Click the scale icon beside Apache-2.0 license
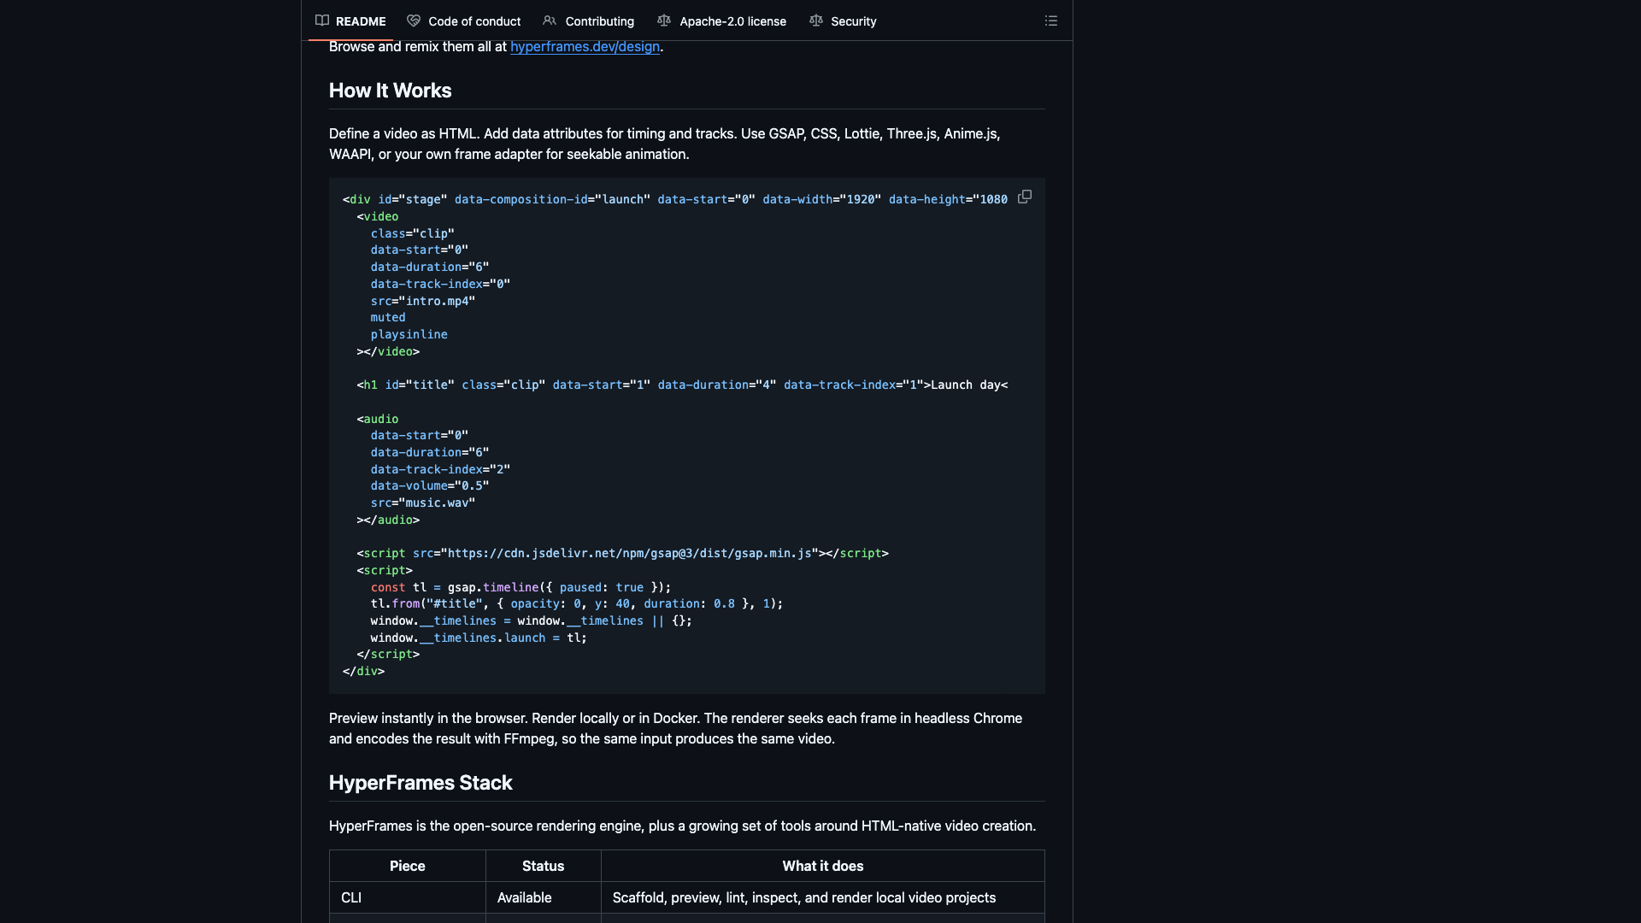The height and width of the screenshot is (923, 1641). coord(664,21)
